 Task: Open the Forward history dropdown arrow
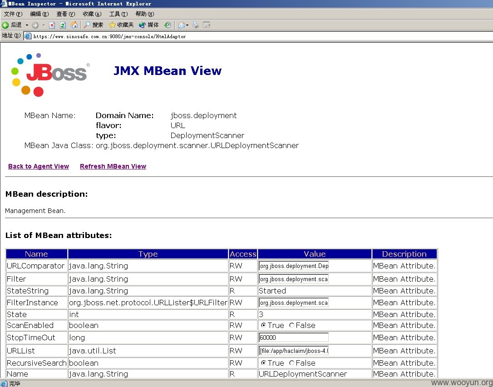point(44,25)
